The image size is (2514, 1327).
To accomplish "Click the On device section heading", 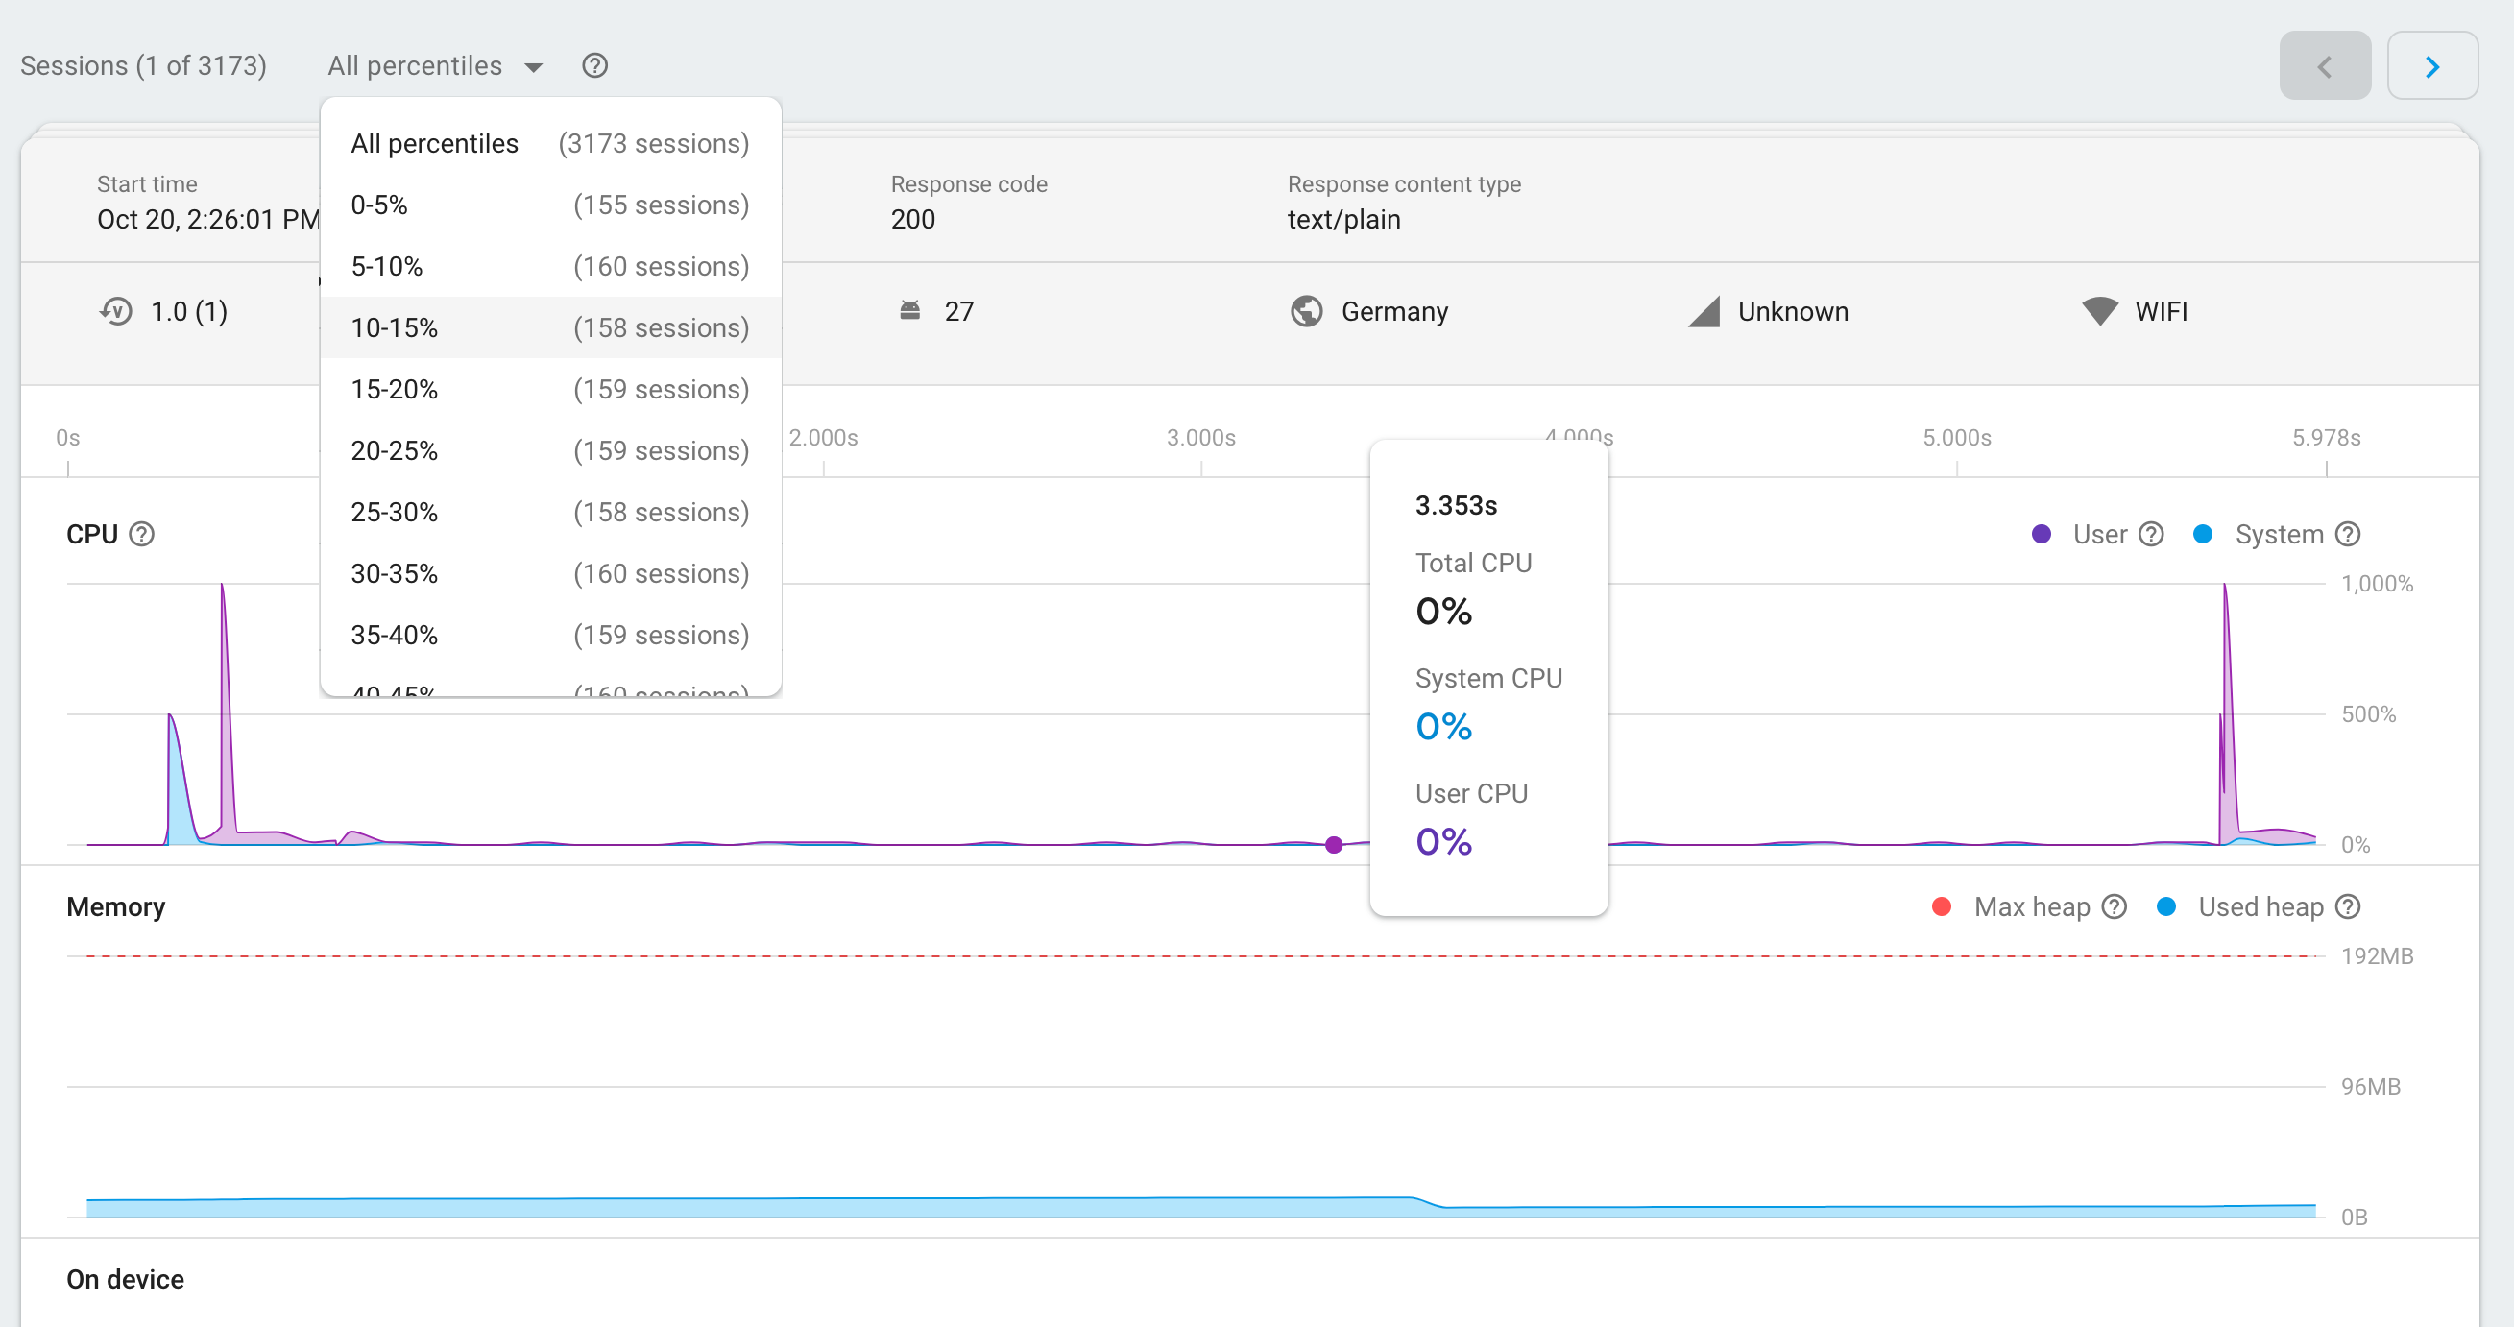I will 125,1279.
